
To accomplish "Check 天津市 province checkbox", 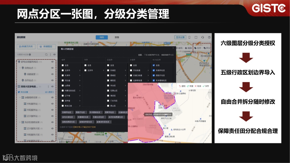I will click(x=63, y=75).
